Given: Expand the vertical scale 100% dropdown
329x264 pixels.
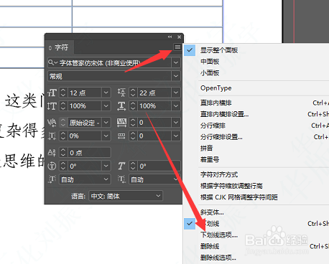Looking at the screenshot, I should [x=106, y=106].
